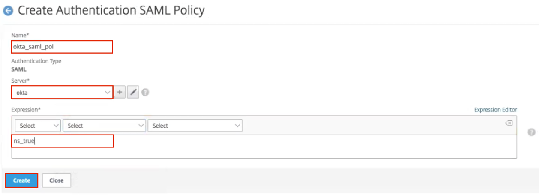The width and height of the screenshot is (539, 195).
Task: Click the Name* field label
Action: pyautogui.click(x=20, y=35)
